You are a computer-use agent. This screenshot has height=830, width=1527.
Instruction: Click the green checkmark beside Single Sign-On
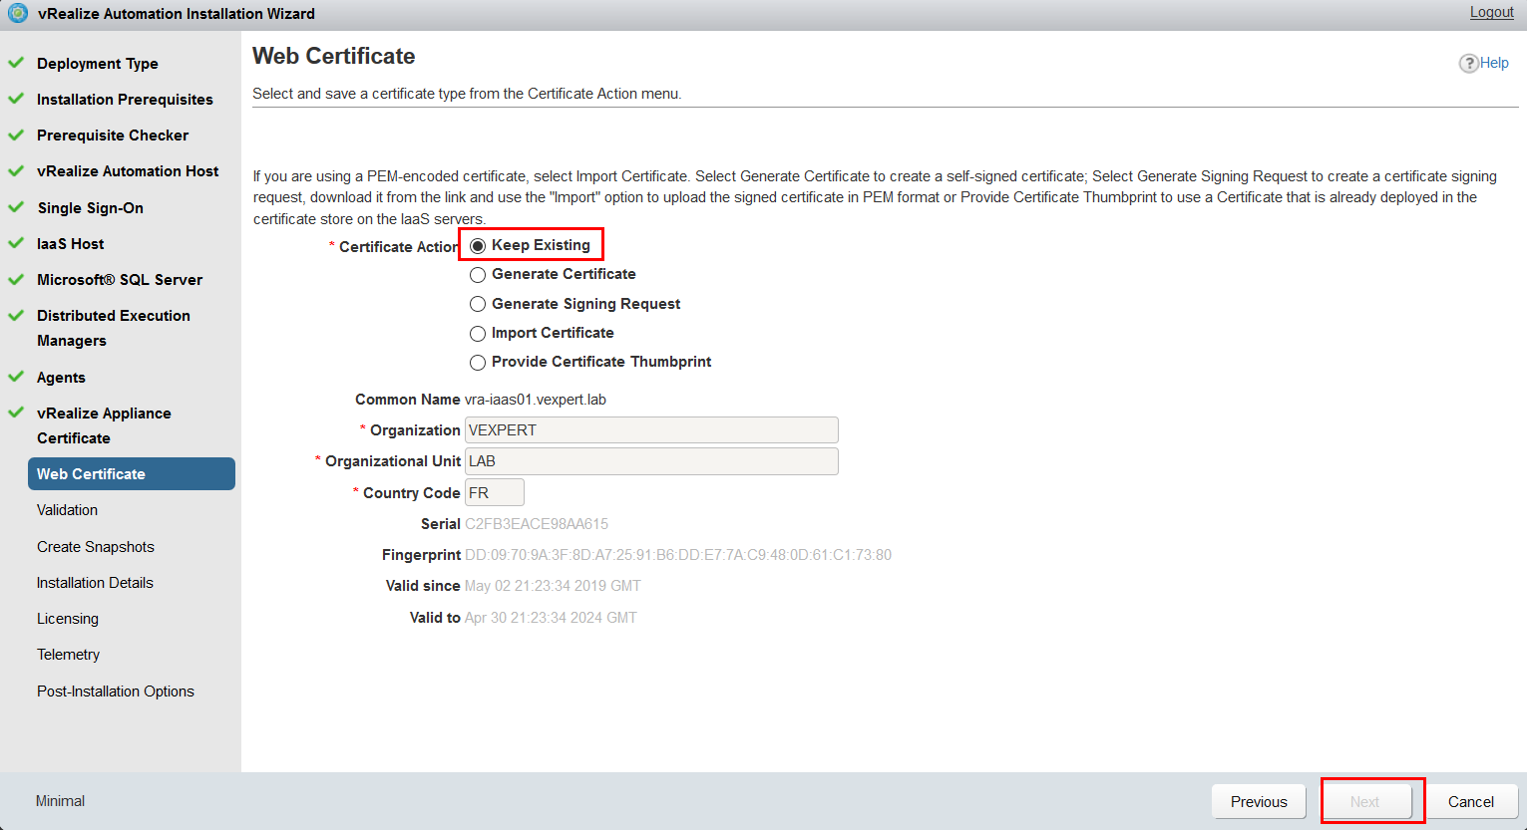coord(16,207)
